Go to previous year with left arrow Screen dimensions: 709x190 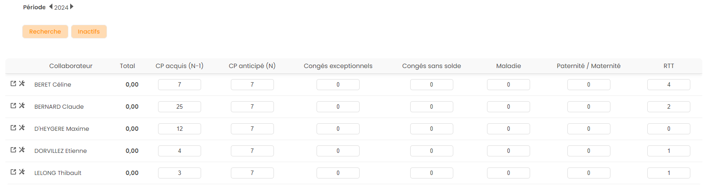pyautogui.click(x=51, y=7)
